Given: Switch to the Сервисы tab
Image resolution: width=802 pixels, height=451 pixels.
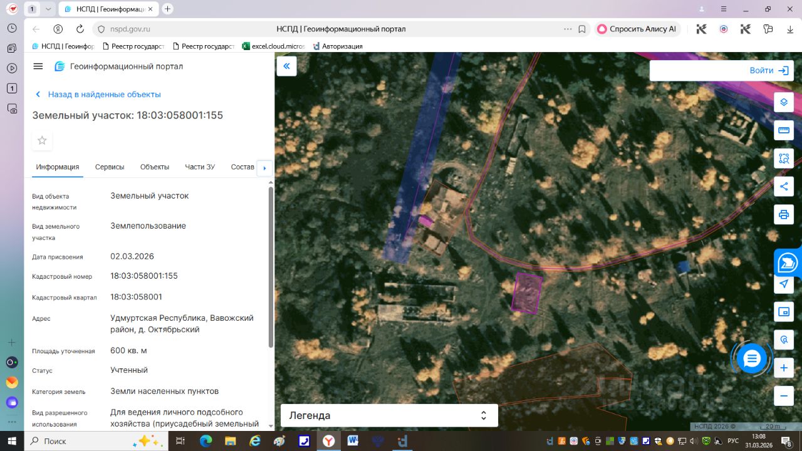Looking at the screenshot, I should click(110, 167).
